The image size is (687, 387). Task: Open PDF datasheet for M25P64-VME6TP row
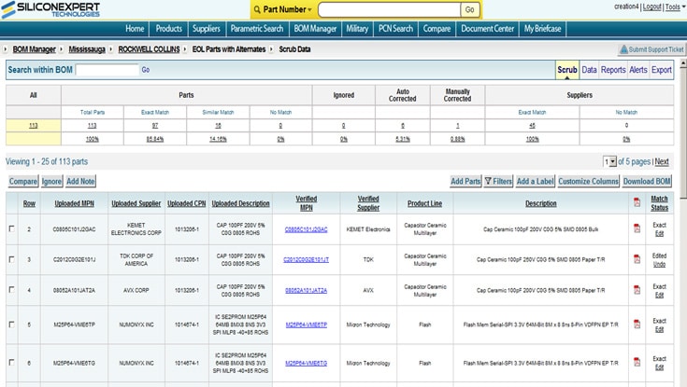coord(637,324)
